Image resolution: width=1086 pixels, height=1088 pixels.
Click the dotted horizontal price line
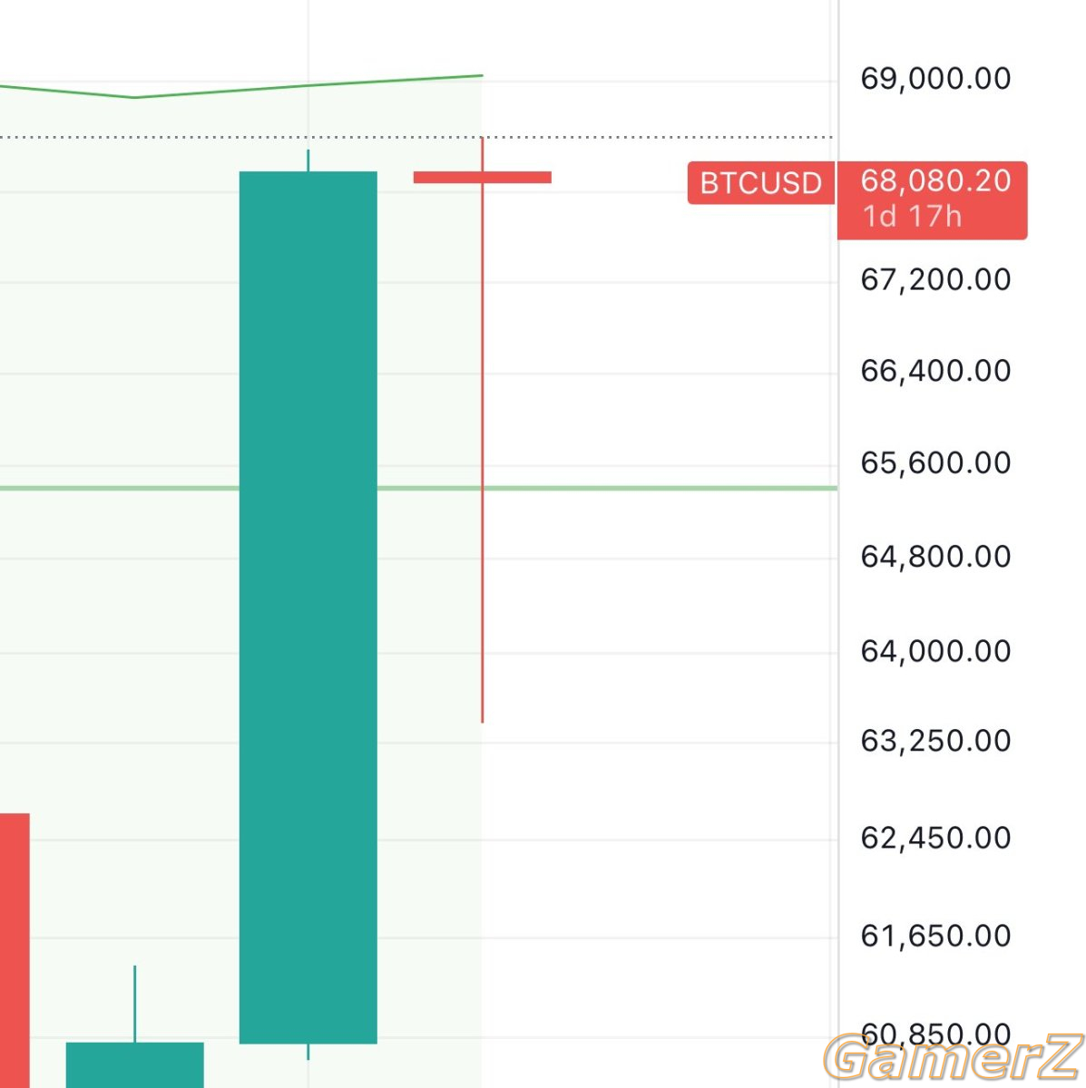pos(635,137)
